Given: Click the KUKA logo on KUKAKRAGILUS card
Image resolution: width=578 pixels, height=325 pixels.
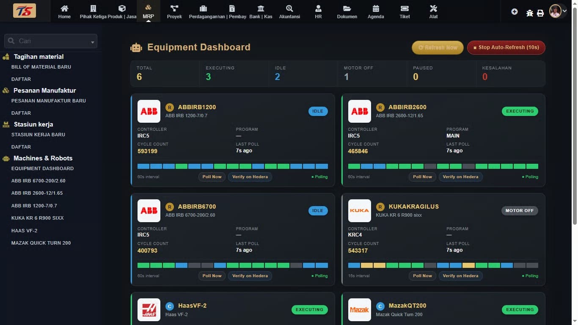Looking at the screenshot, I should (x=359, y=211).
